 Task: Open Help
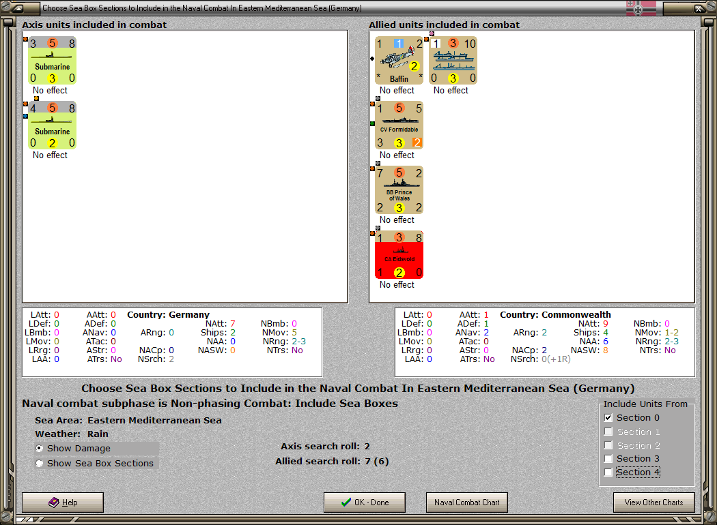click(x=63, y=502)
